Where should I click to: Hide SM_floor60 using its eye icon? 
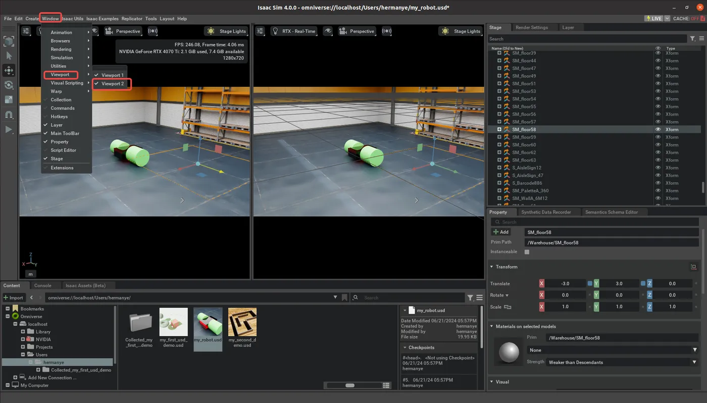pyautogui.click(x=658, y=144)
